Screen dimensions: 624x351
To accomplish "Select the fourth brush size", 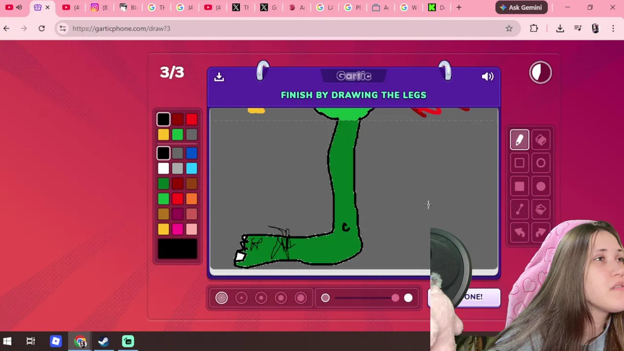I will pyautogui.click(x=281, y=298).
